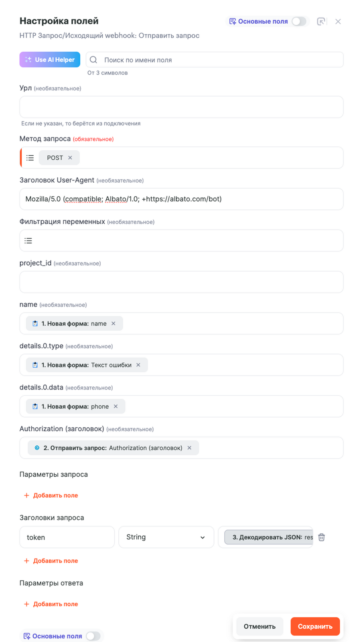Viewport: 361px width, 642px height.
Task: Toggle the bottom Основные поля switch
Action: pos(93,636)
